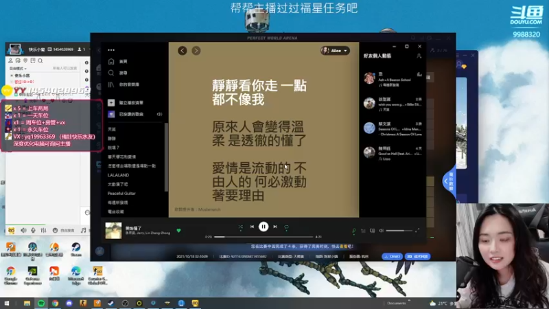Viewport: 549px width, 309px height.
Task: Open Spotify Search (搜尋)
Action: (x=118, y=73)
